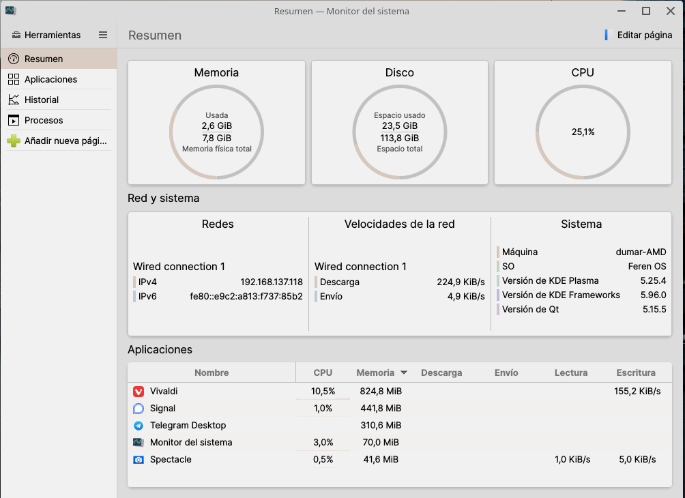This screenshot has height=498, width=685.
Task: Click the Disco card heading
Action: pyautogui.click(x=400, y=72)
